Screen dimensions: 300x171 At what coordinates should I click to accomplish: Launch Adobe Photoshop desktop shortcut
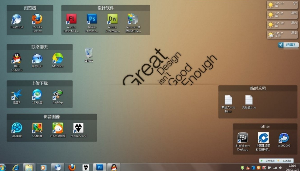pyautogui.click(x=92, y=19)
